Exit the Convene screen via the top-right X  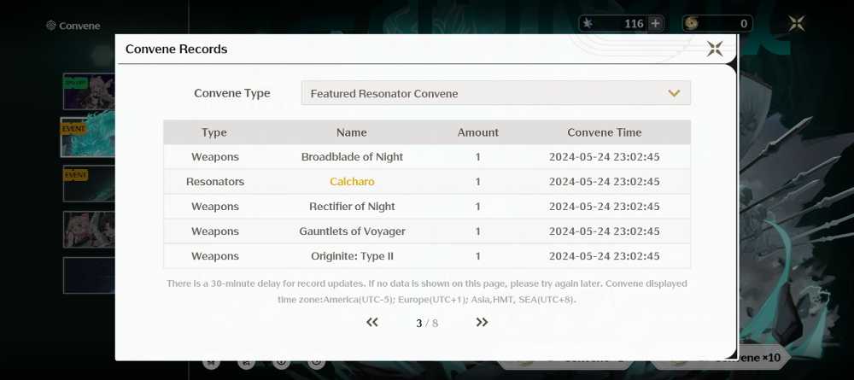[796, 23]
